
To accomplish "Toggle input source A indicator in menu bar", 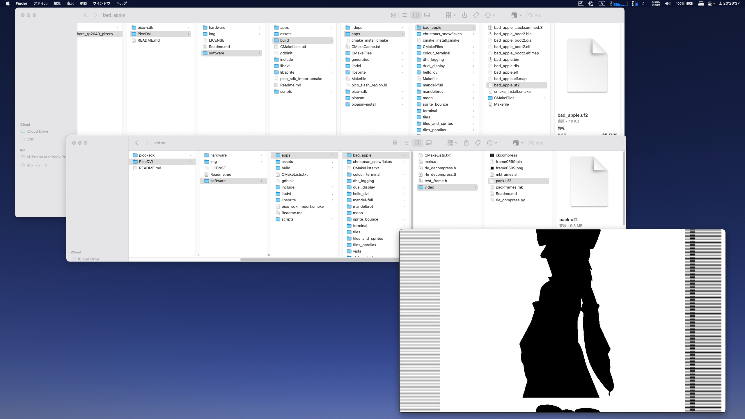I will [x=602, y=3].
